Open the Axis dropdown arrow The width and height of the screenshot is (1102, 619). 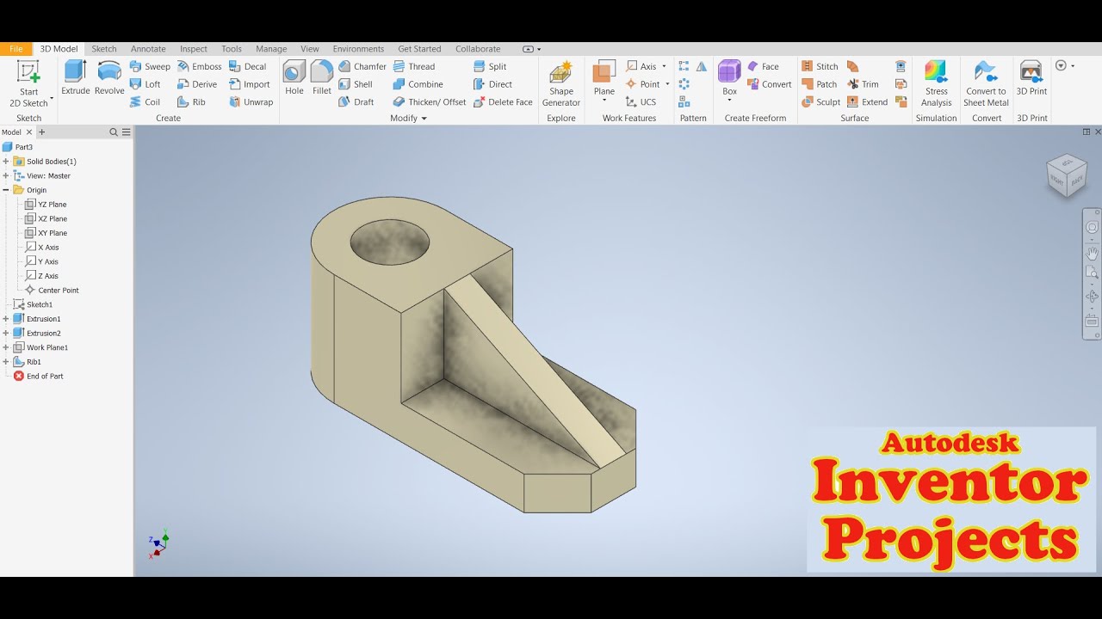click(x=664, y=66)
